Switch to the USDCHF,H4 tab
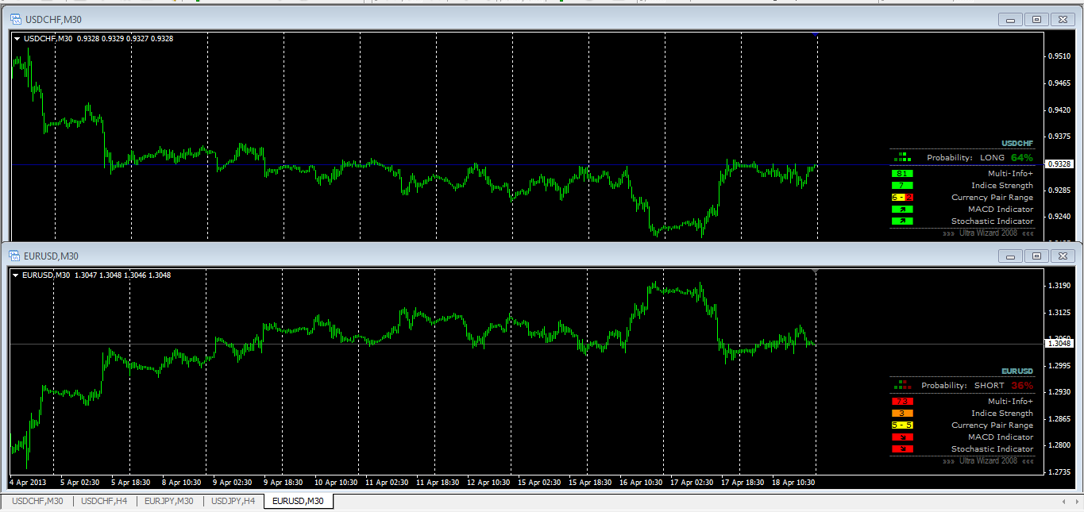Screen dimensions: 1084x512 click(105, 501)
